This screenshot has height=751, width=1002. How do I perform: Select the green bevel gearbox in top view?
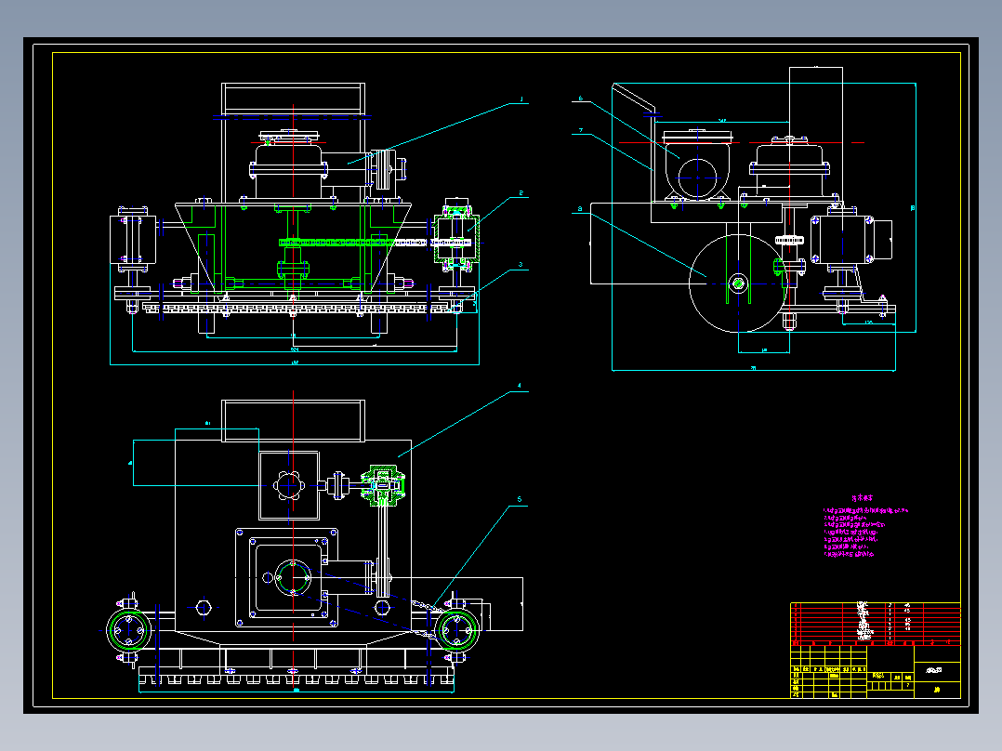click(383, 486)
